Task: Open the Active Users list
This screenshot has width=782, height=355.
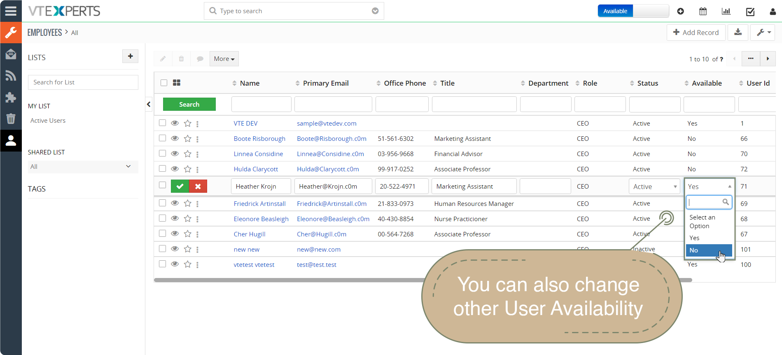Action: pyautogui.click(x=48, y=121)
